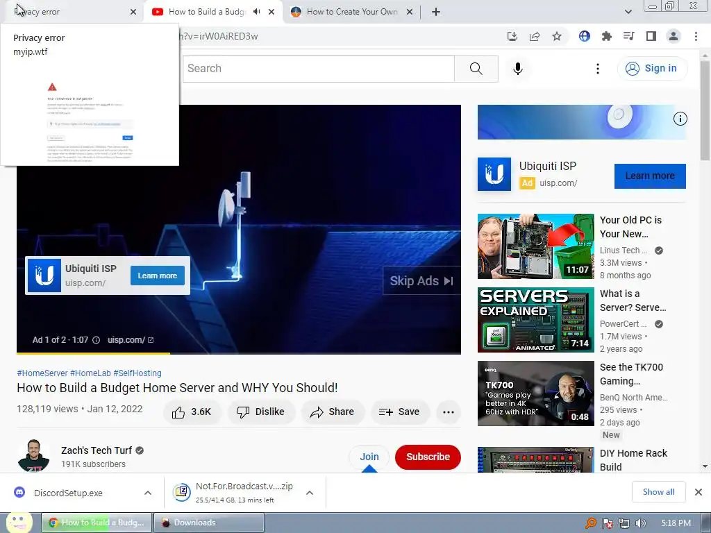The height and width of the screenshot is (533, 711).
Task: Click the YouTube search field
Action: point(318,69)
